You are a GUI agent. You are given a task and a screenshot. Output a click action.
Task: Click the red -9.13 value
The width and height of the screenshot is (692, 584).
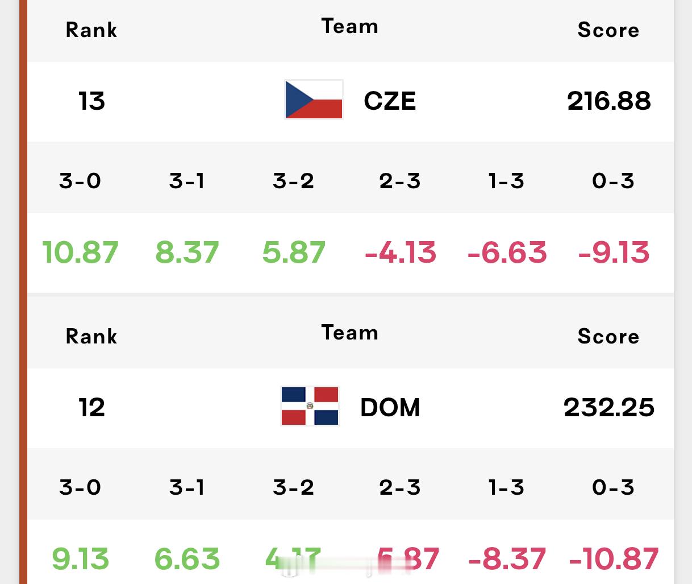pyautogui.click(x=614, y=252)
